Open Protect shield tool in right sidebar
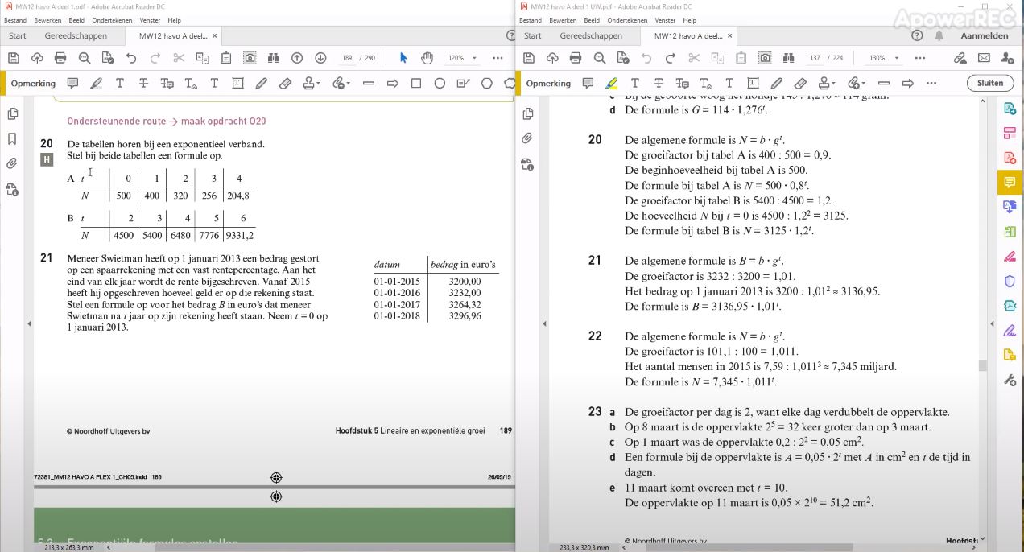1024x552 pixels. click(1010, 282)
